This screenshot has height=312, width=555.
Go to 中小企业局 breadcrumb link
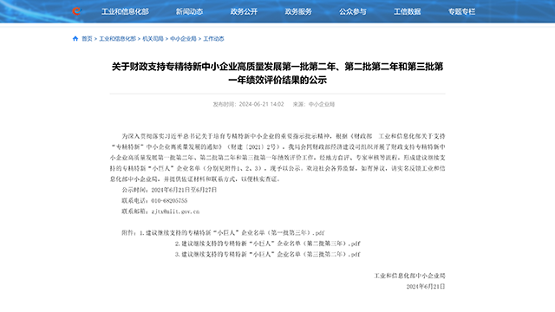coord(183,39)
